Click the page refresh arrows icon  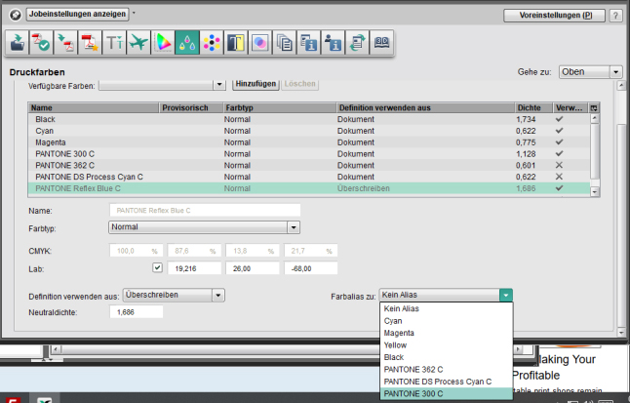357,42
